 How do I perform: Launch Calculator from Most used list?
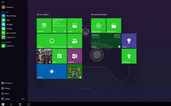coord(7,29)
